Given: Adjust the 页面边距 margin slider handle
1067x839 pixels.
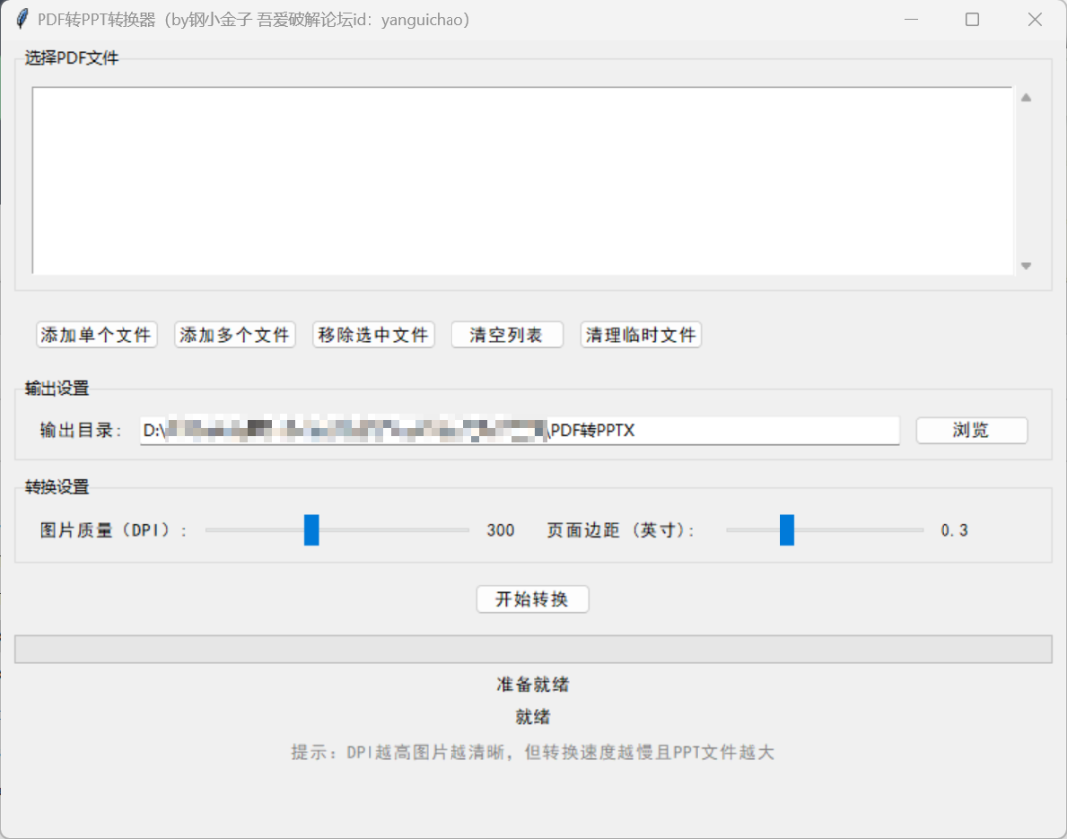Looking at the screenshot, I should pos(786,530).
